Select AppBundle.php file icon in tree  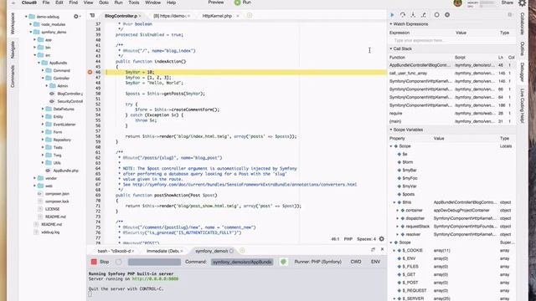pyautogui.click(x=48, y=171)
